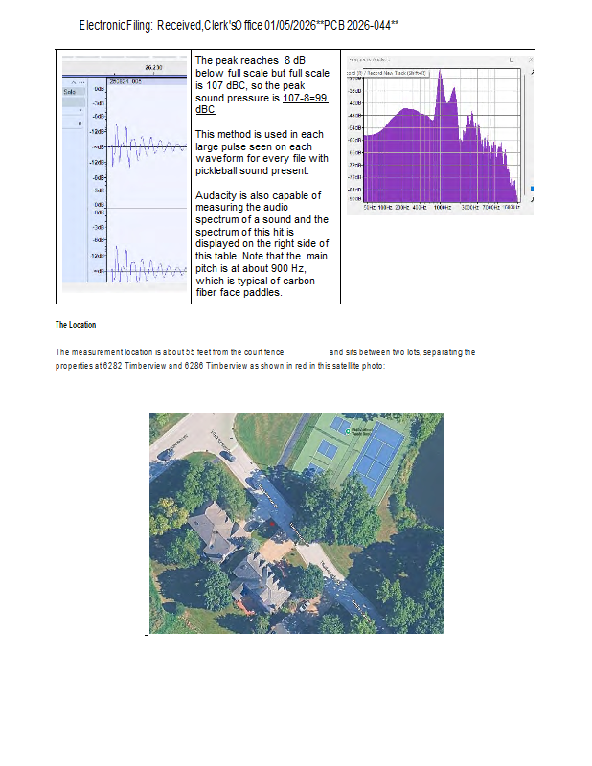Click the Audacity waveform screenshot
Image resolution: width=592 pixels, height=766 pixels.
coord(125,171)
